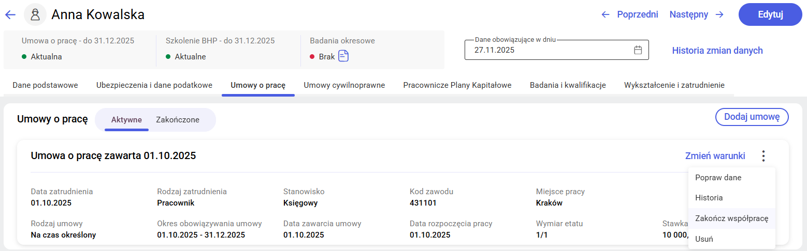Go to previous employee with Poprzedni

pyautogui.click(x=629, y=14)
